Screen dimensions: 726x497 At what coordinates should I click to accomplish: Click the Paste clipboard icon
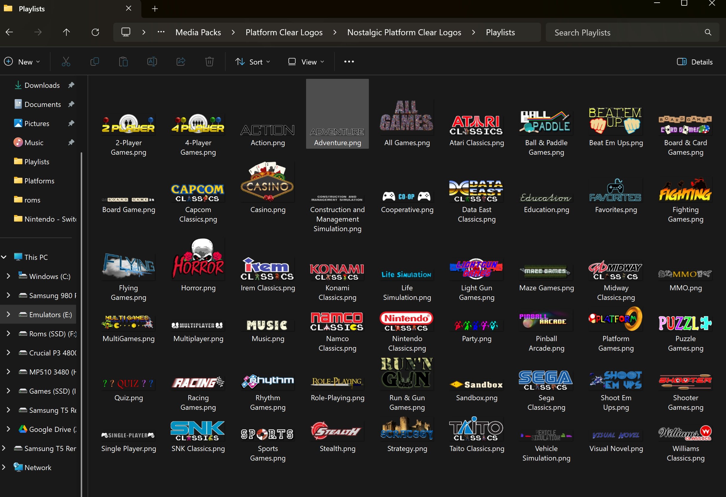pos(123,62)
